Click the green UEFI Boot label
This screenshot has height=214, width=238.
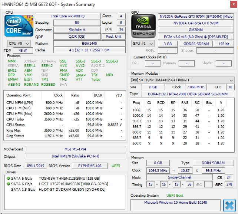[x=175, y=196]
